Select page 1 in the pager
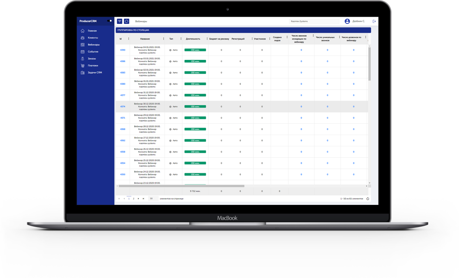Screen dimensions: 459x278 [x=129, y=199]
